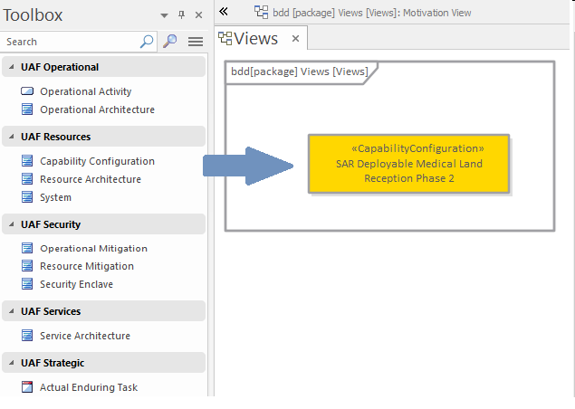Viewport: 575px width, 409px height.
Task: Collapse the UAF Resources group
Action: tap(11, 137)
